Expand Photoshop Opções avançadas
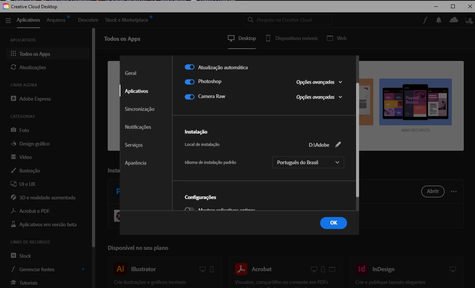Viewport: 475px width, 288px height. pos(319,82)
